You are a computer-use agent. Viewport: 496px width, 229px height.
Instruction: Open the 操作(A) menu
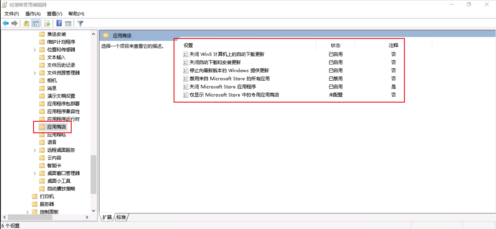33,14
